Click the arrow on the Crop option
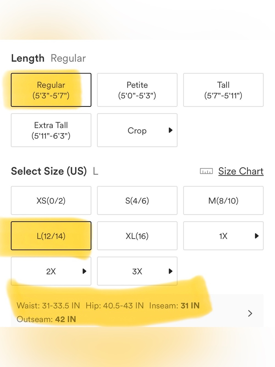 pos(170,130)
